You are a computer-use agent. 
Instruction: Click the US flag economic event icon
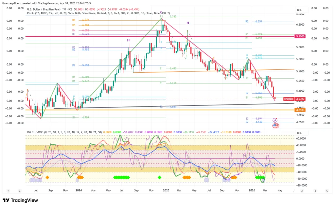(275, 126)
